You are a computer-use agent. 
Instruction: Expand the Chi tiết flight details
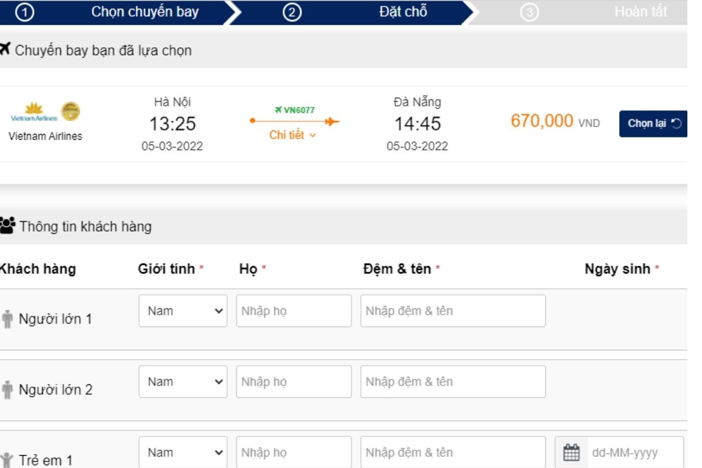click(292, 135)
